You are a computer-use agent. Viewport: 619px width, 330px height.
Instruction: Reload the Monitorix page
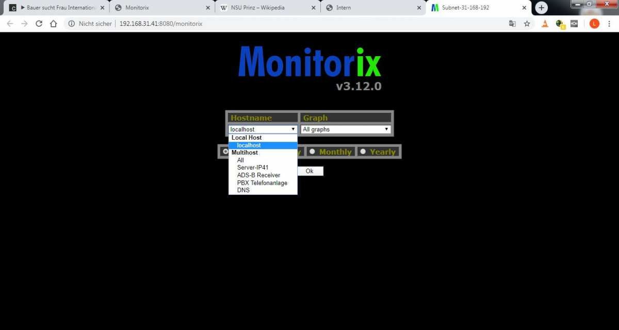click(x=39, y=24)
